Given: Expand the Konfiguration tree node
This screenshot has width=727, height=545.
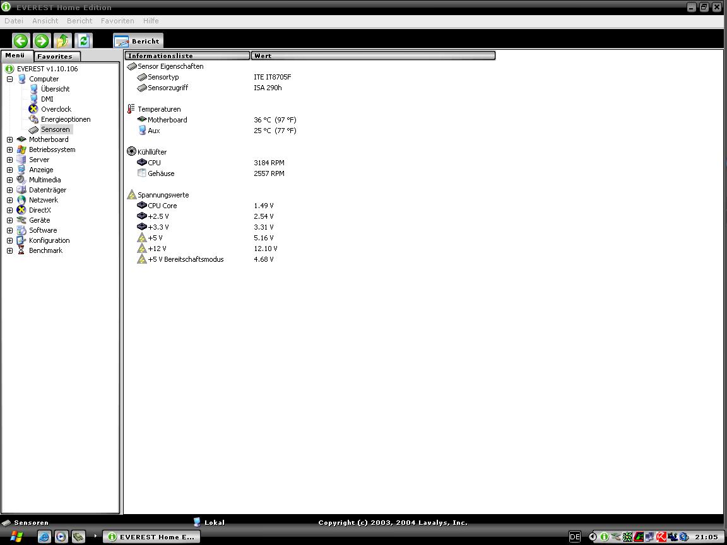Looking at the screenshot, I should point(9,240).
